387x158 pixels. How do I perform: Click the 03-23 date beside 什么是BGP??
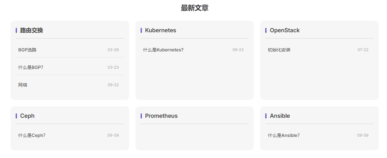(113, 67)
